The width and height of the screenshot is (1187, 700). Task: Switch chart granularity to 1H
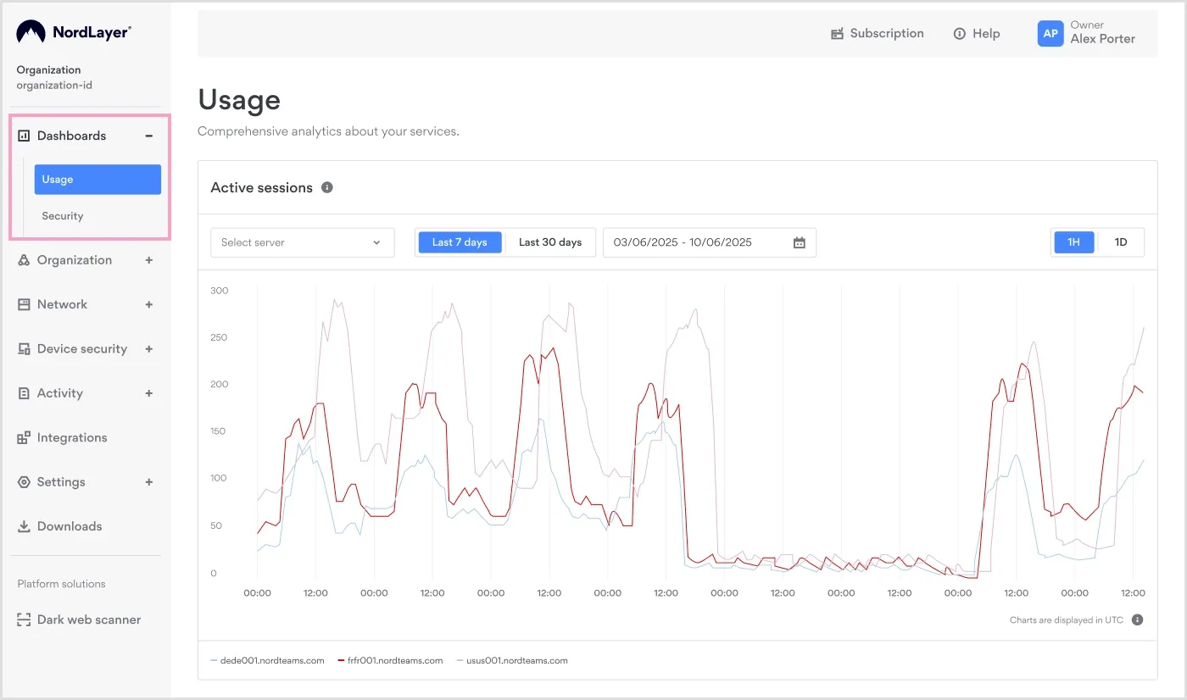point(1073,242)
